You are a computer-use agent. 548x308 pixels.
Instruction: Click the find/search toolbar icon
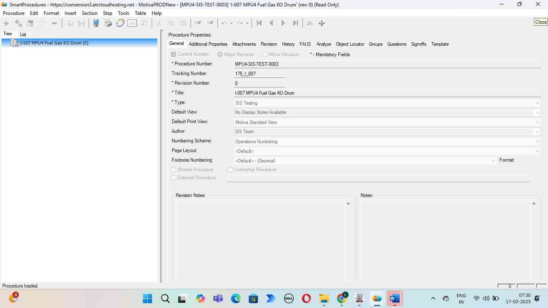[x=310, y=23]
